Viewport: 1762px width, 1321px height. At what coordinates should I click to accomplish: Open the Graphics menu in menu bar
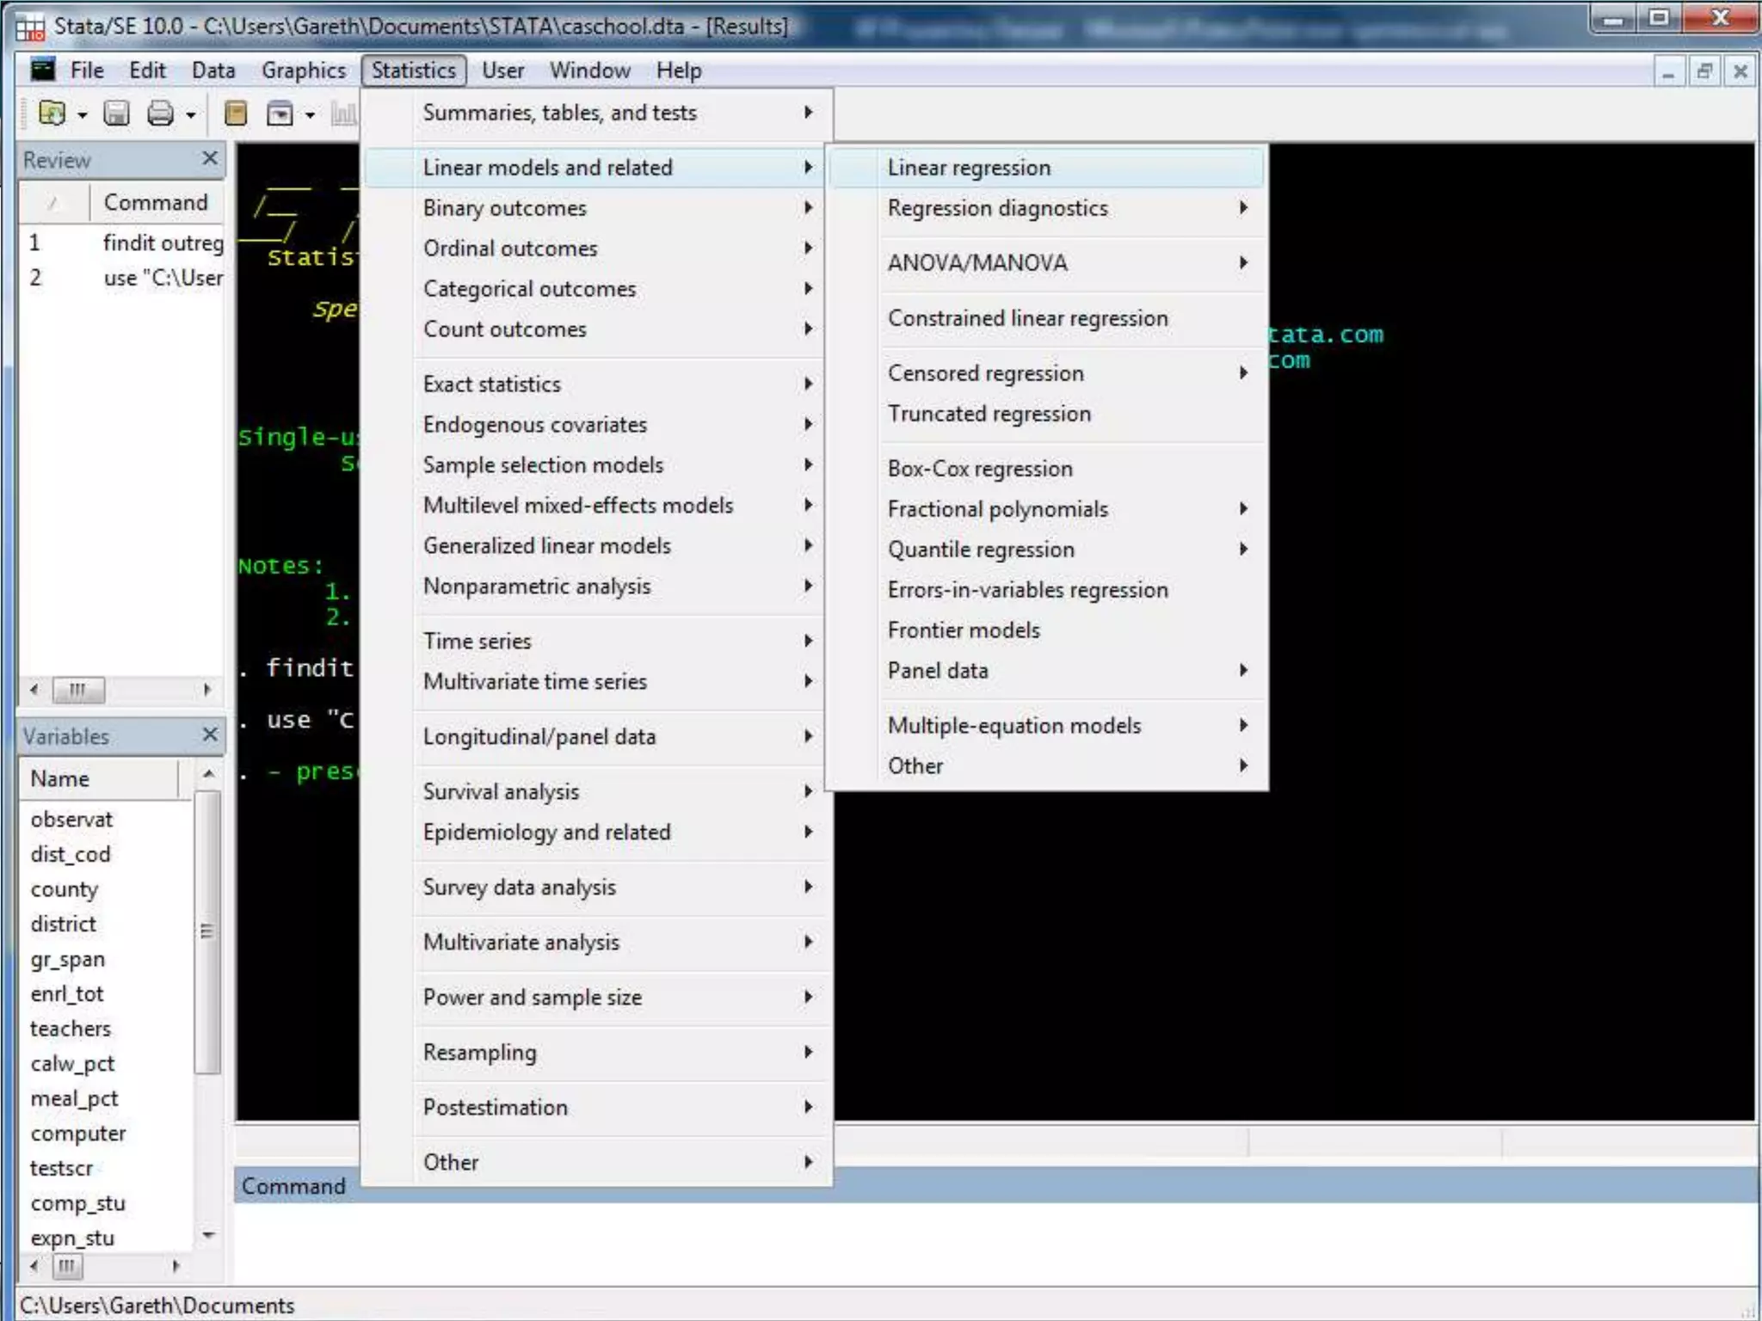303,71
